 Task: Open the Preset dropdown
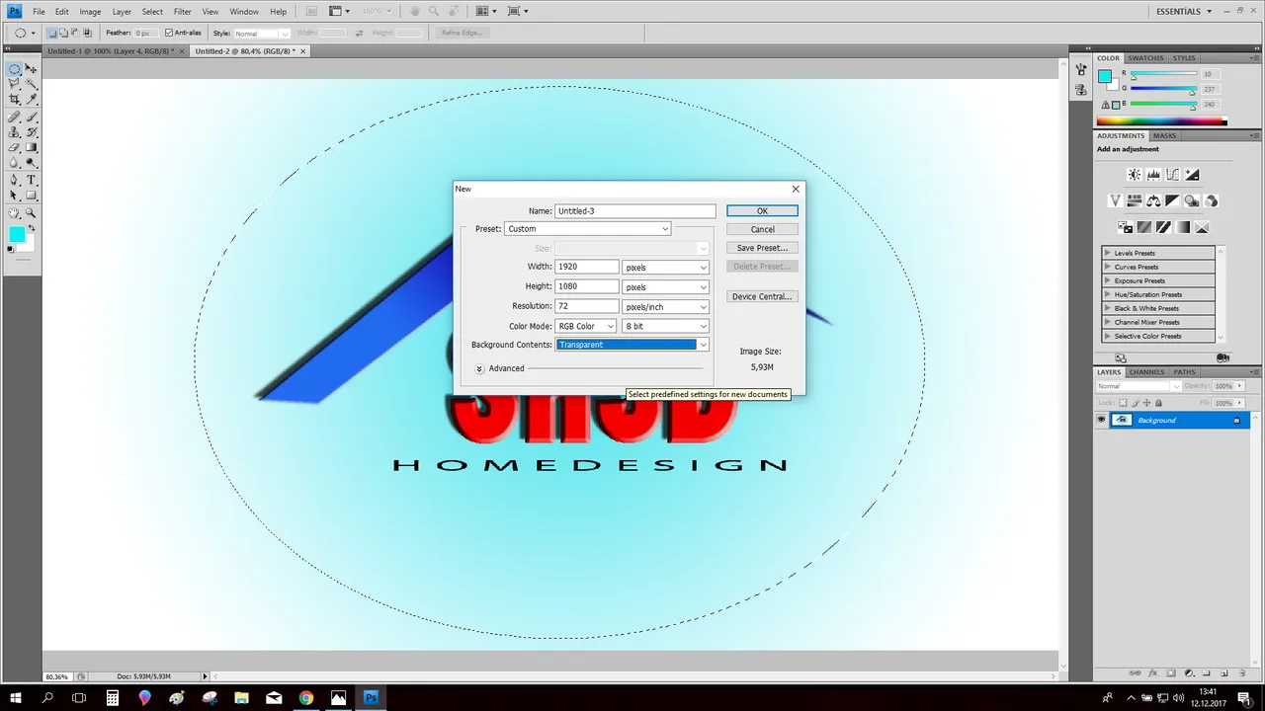[587, 229]
